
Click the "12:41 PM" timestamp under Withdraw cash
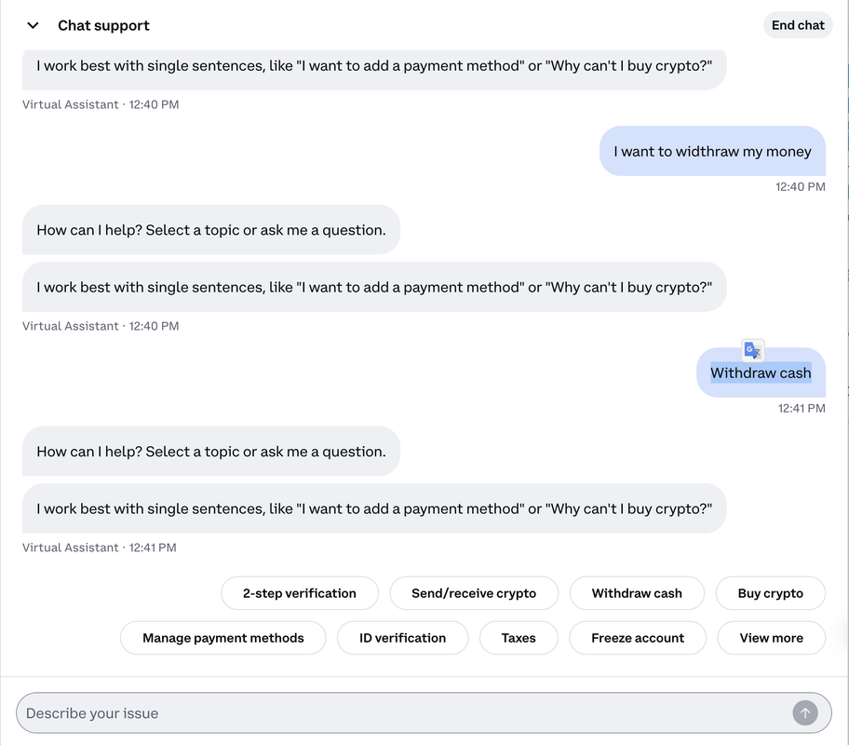point(802,408)
